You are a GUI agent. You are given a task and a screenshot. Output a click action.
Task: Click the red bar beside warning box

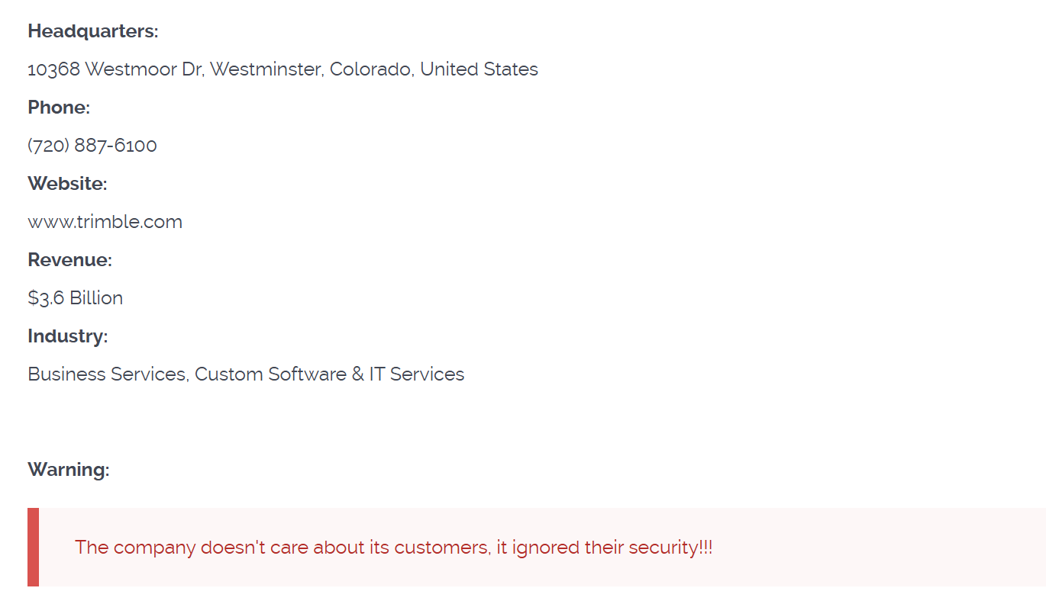(33, 548)
